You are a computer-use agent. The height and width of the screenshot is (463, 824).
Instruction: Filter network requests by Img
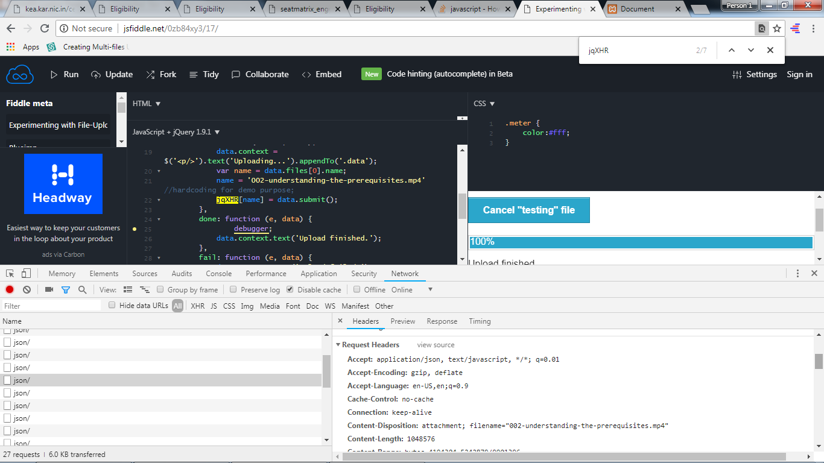pyautogui.click(x=247, y=306)
